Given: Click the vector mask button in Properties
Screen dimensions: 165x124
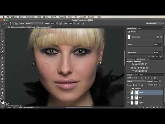Looking at the screenshot, I should pos(161,37).
